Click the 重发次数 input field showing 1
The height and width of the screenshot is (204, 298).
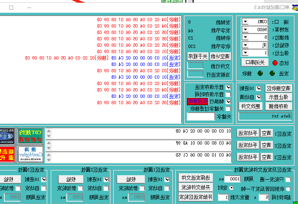click(223, 197)
